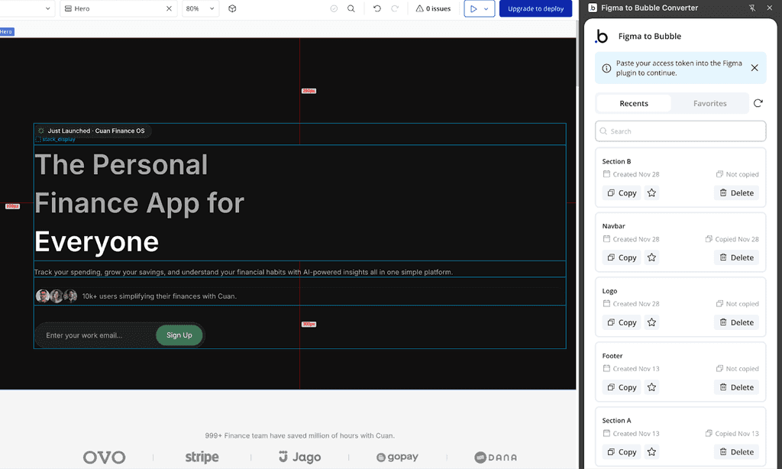Click the info icon in token banner
Screen dimensions: 782x469
(606, 68)
